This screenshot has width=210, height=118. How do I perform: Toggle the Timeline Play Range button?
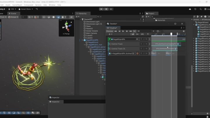(134, 31)
